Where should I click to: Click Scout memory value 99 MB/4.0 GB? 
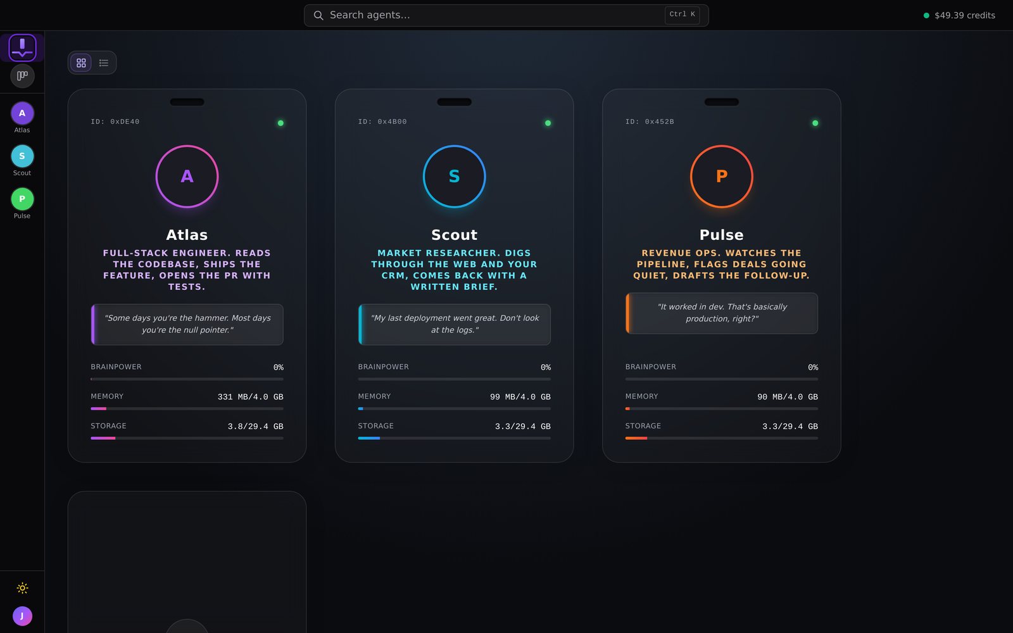pos(520,397)
